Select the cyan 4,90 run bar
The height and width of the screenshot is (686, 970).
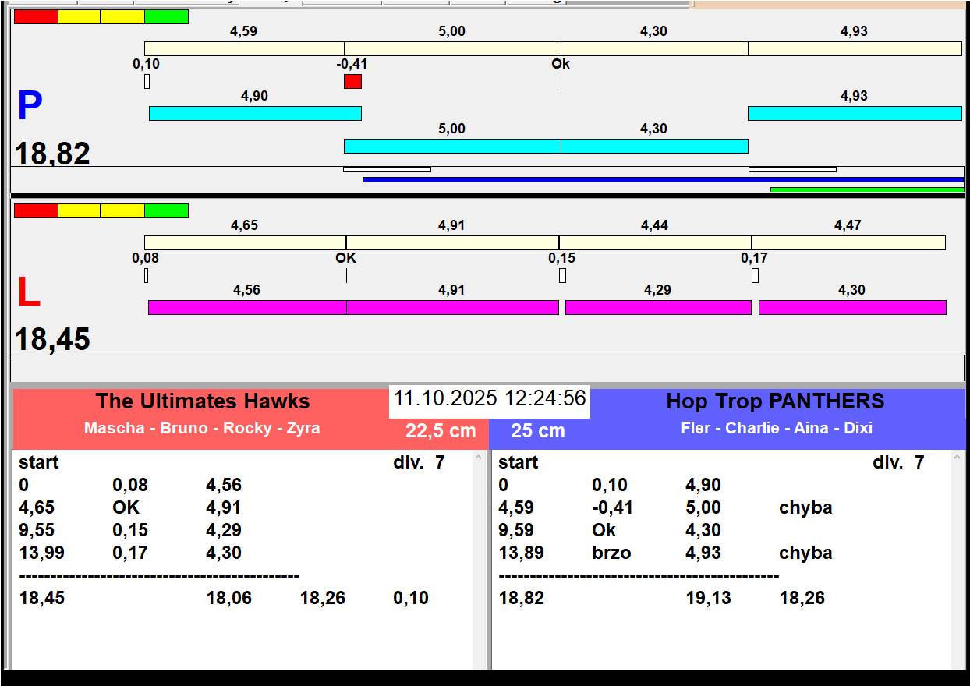coord(255,113)
